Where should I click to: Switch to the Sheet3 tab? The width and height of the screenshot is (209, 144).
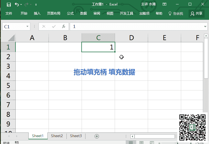[x=76, y=136]
